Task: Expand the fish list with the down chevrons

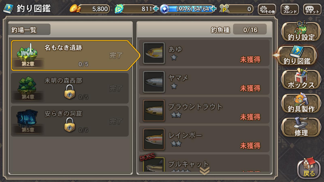Action: [x=205, y=171]
